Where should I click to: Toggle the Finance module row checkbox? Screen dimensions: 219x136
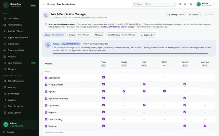click(x=46, y=126)
